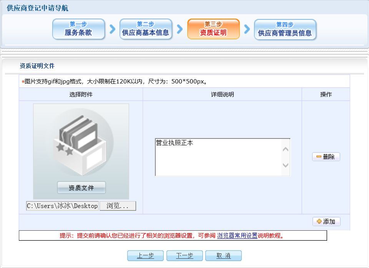
Task: Click arrow between 供应商基本信息 and 资质证明
Action: pos(180,29)
